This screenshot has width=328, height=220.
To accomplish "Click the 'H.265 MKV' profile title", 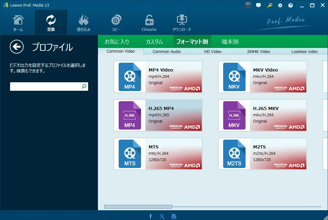I will (266, 108).
